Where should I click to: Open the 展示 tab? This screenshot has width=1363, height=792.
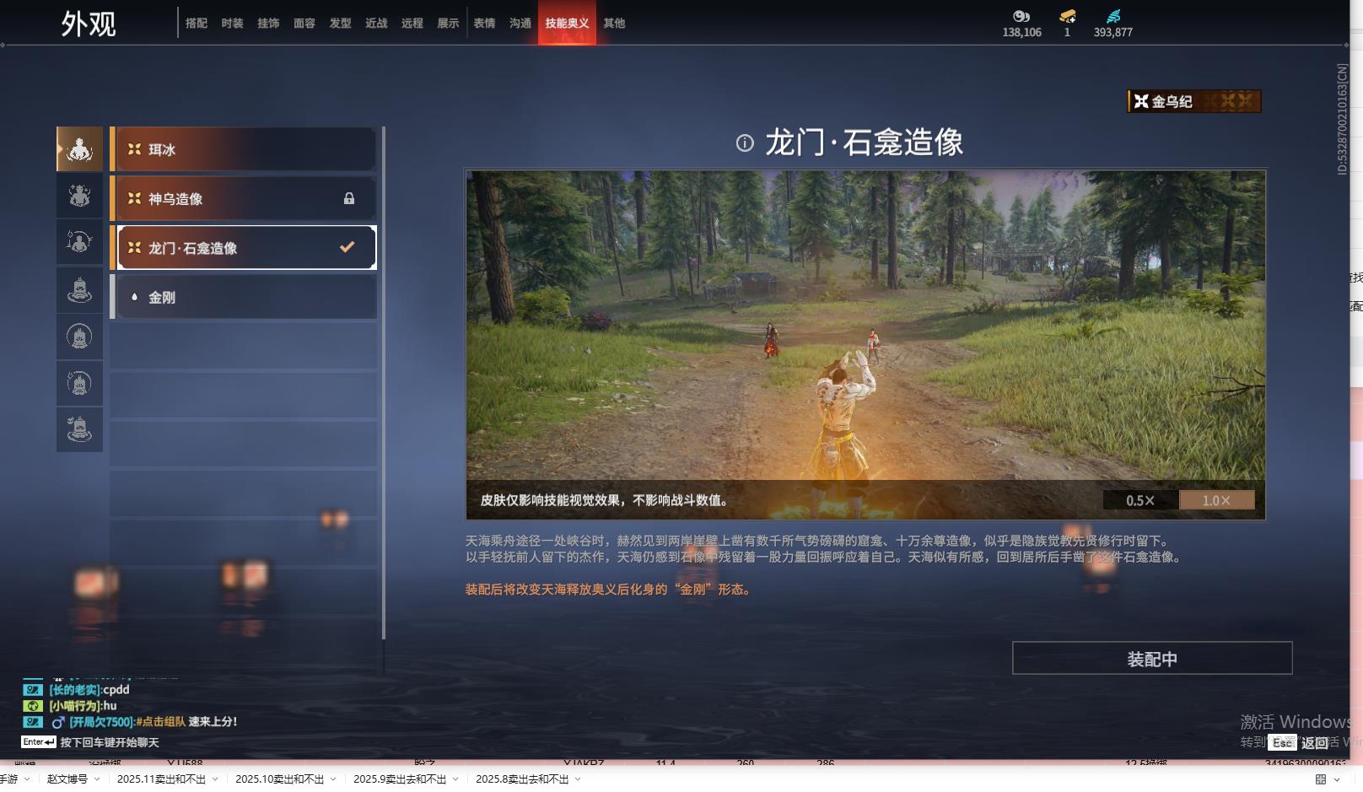448,24
